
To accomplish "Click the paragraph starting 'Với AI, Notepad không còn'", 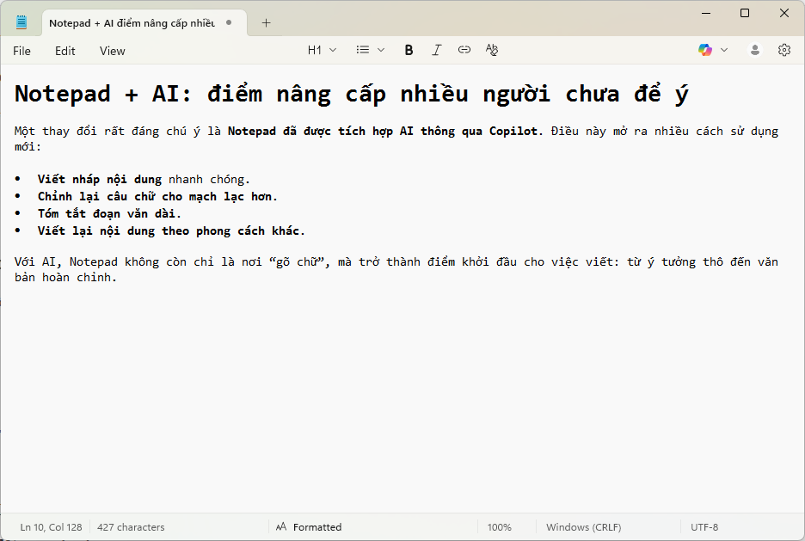I will point(396,269).
